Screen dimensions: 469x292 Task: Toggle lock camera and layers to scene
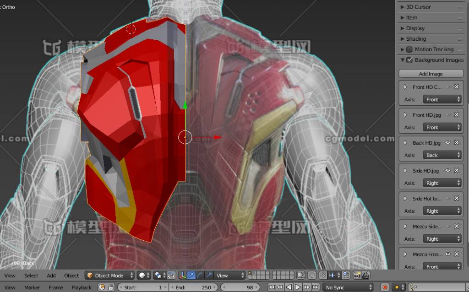click(301, 275)
